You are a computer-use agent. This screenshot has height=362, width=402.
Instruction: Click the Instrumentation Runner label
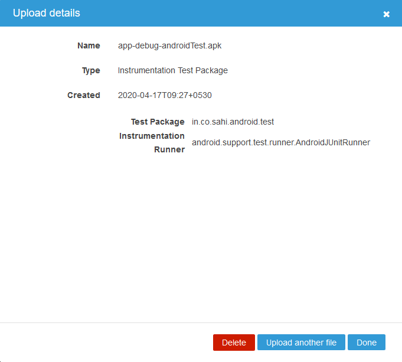[152, 136]
